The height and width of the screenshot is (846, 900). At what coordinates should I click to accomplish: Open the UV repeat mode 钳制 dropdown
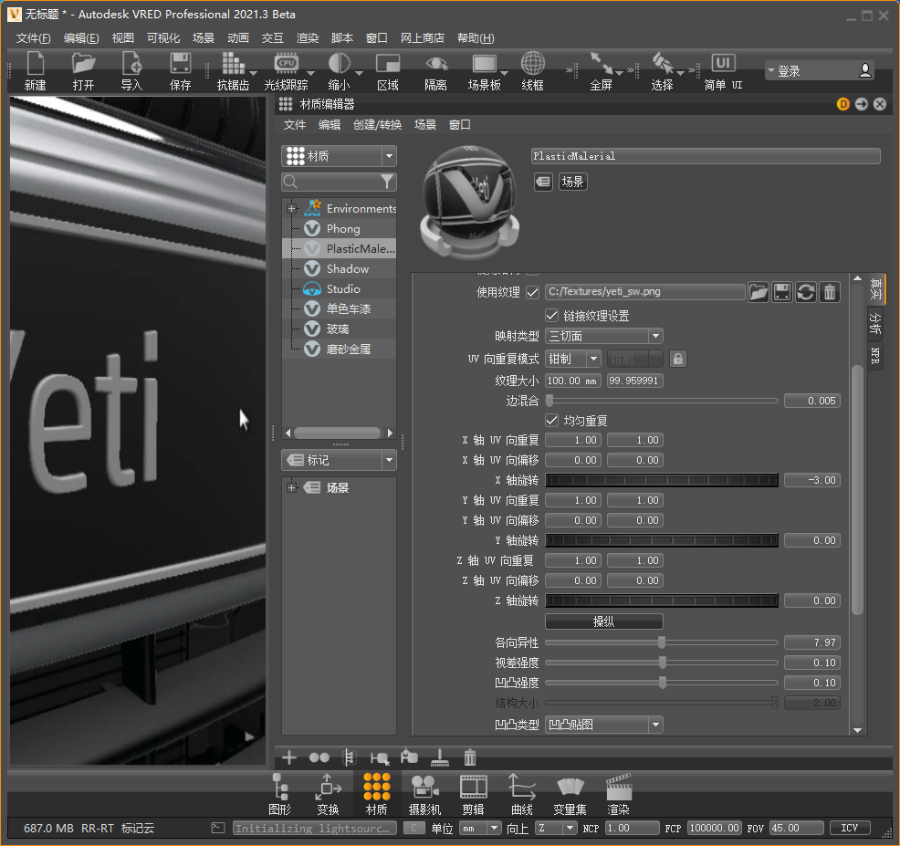573,359
